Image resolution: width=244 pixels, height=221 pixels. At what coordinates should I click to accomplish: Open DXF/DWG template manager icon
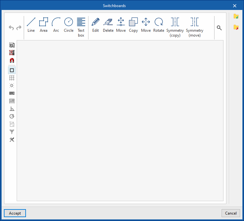click(x=12, y=45)
